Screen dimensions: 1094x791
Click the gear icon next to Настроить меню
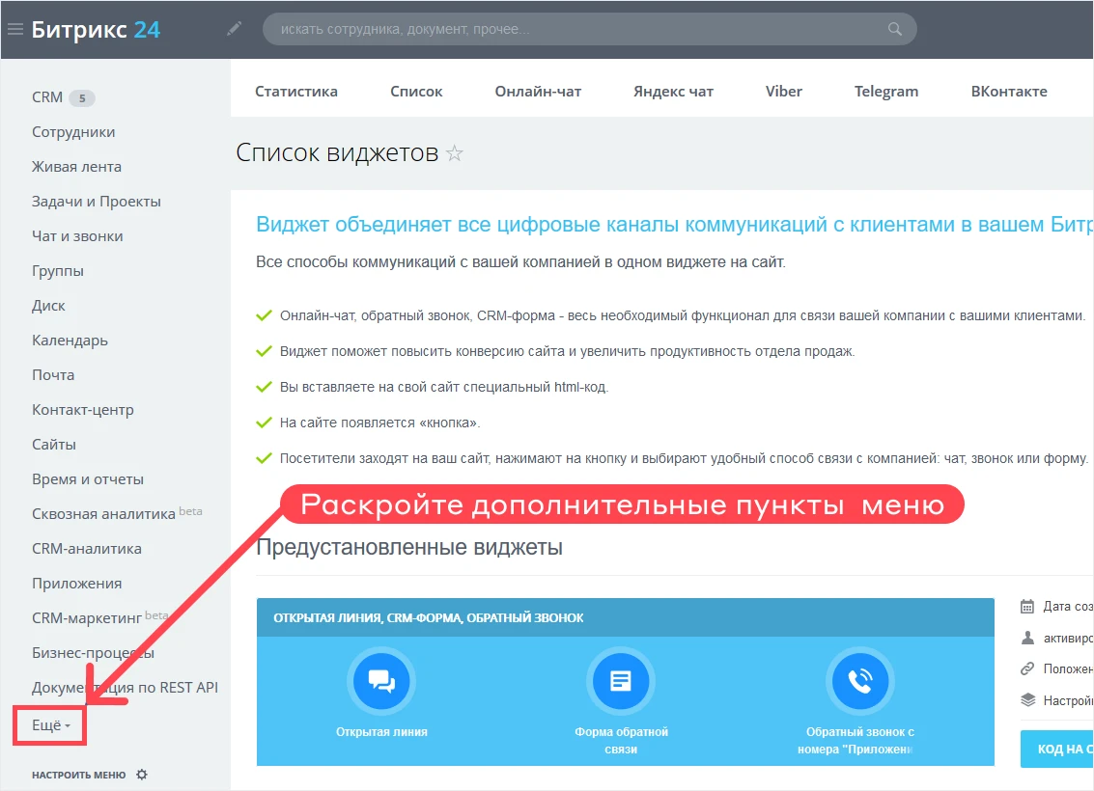click(x=142, y=775)
